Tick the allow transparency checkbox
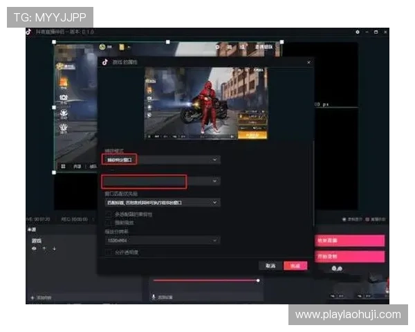This screenshot has height=332, width=415. (x=108, y=252)
